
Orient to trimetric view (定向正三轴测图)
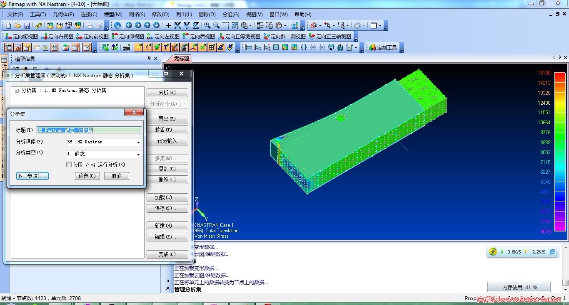coord(331,37)
